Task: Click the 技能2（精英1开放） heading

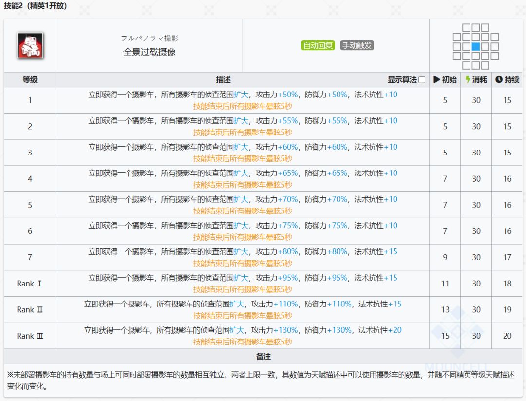Action: [35, 6]
